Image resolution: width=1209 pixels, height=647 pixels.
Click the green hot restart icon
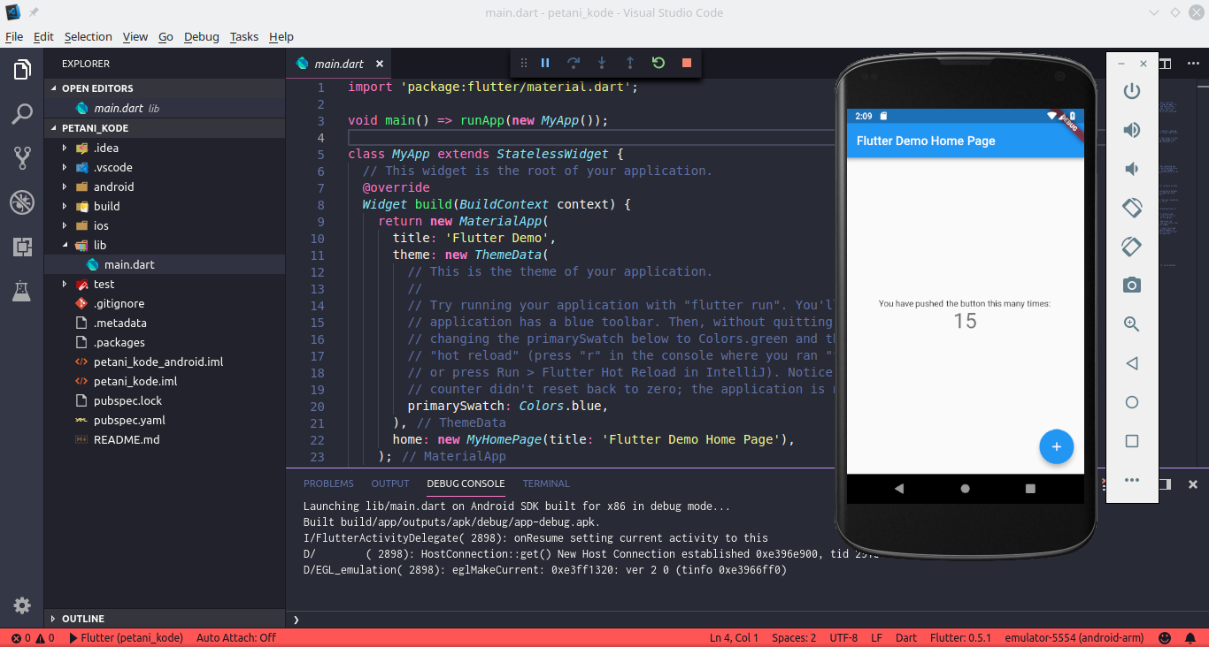(x=658, y=63)
